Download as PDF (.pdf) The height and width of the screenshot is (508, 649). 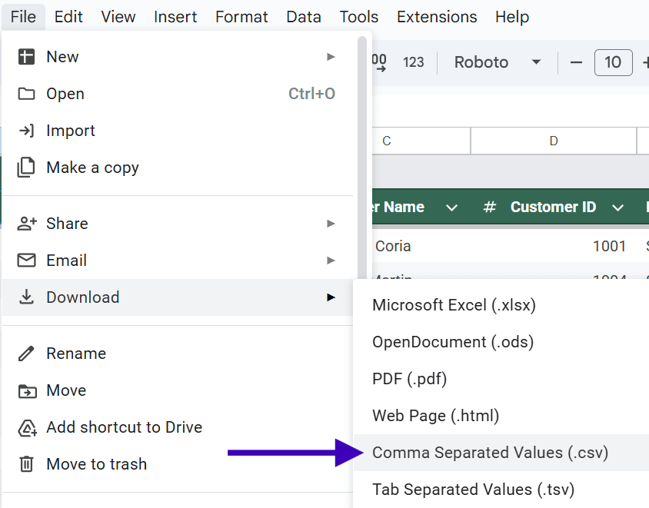(501, 379)
